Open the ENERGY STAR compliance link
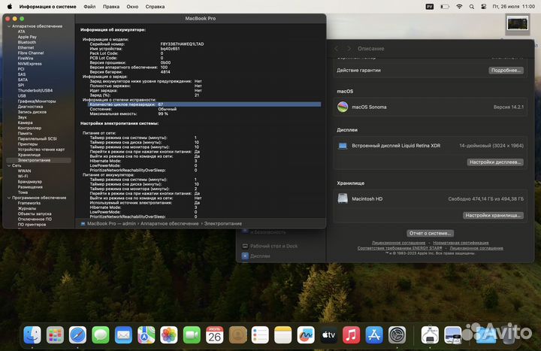The width and height of the screenshot is (541, 351). click(400, 248)
